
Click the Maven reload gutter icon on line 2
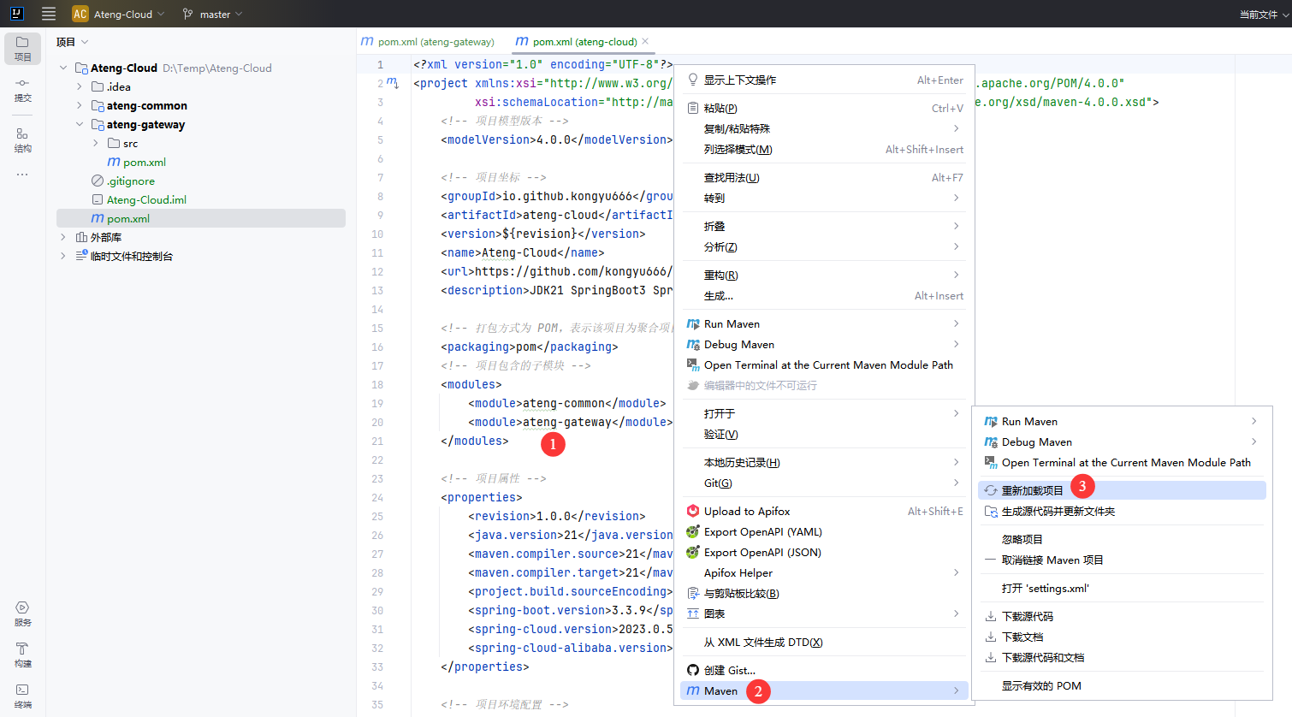tap(393, 83)
